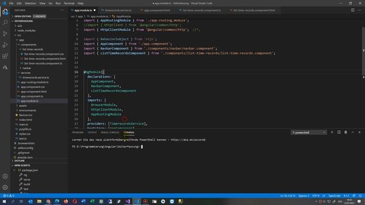Click AppModule in the breadcrumb
Image resolution: width=365 pixels, height=205 pixels.
pos(123,17)
